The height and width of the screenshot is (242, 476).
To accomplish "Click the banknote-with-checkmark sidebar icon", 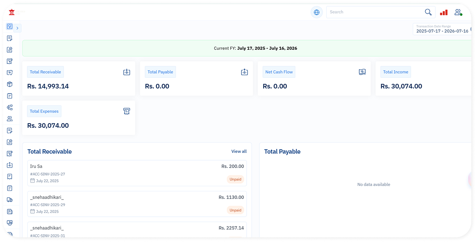I will tap(10, 72).
